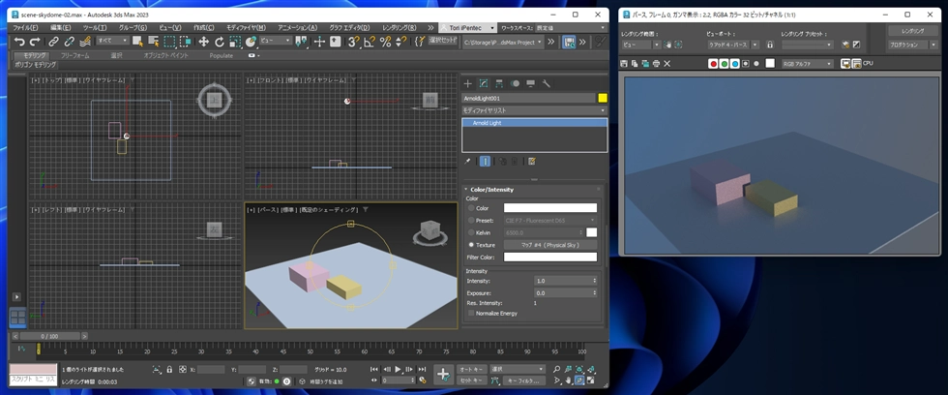Open the モディファイヤリスト dropdown
Viewport: 948px width, 395px height.
point(534,110)
